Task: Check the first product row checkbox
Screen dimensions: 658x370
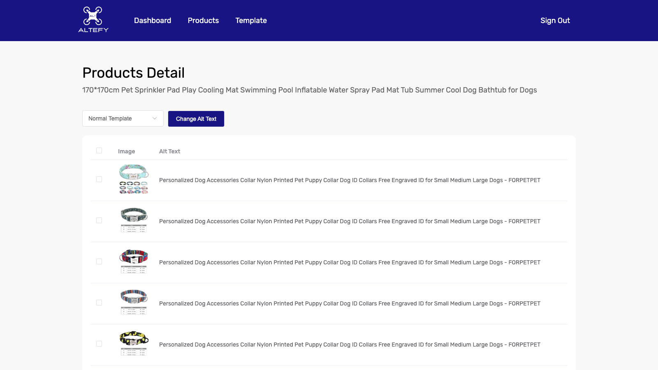Action: (x=99, y=179)
